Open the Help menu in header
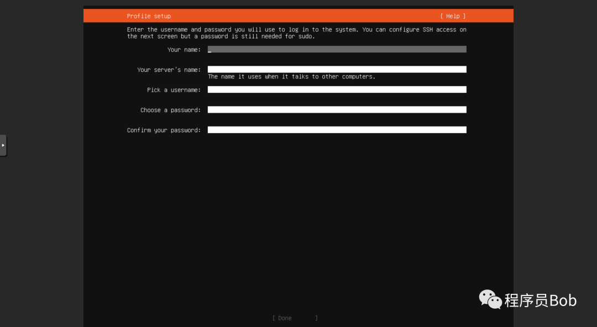This screenshot has width=597, height=327. pos(453,16)
